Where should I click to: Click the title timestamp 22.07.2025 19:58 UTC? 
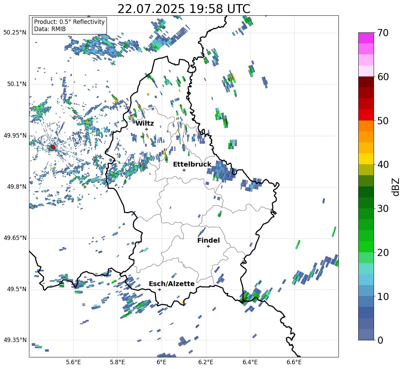tap(184, 9)
